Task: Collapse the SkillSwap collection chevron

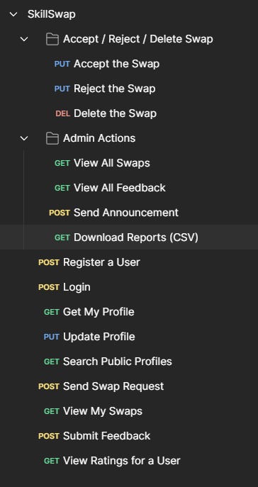Action: 13,14
